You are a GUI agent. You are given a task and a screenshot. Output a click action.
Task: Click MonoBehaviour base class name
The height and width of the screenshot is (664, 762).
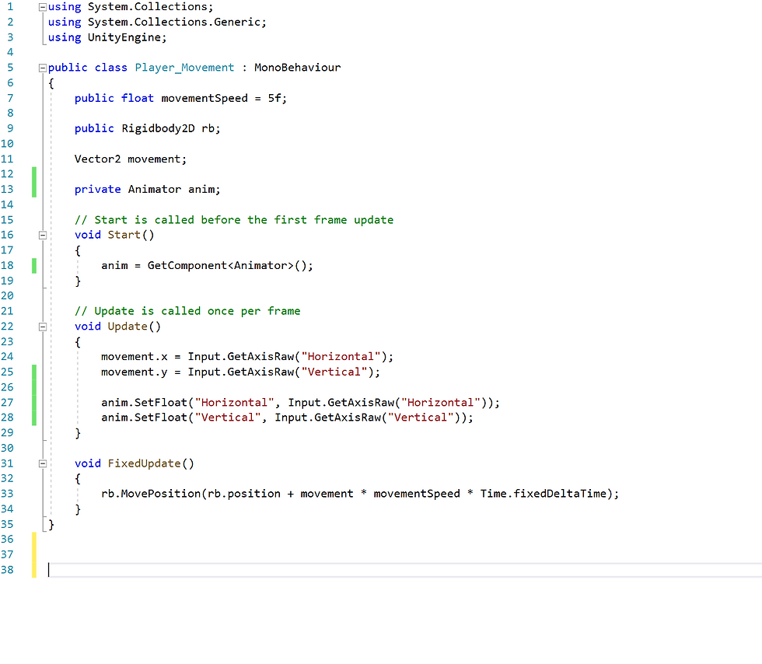[x=297, y=68]
